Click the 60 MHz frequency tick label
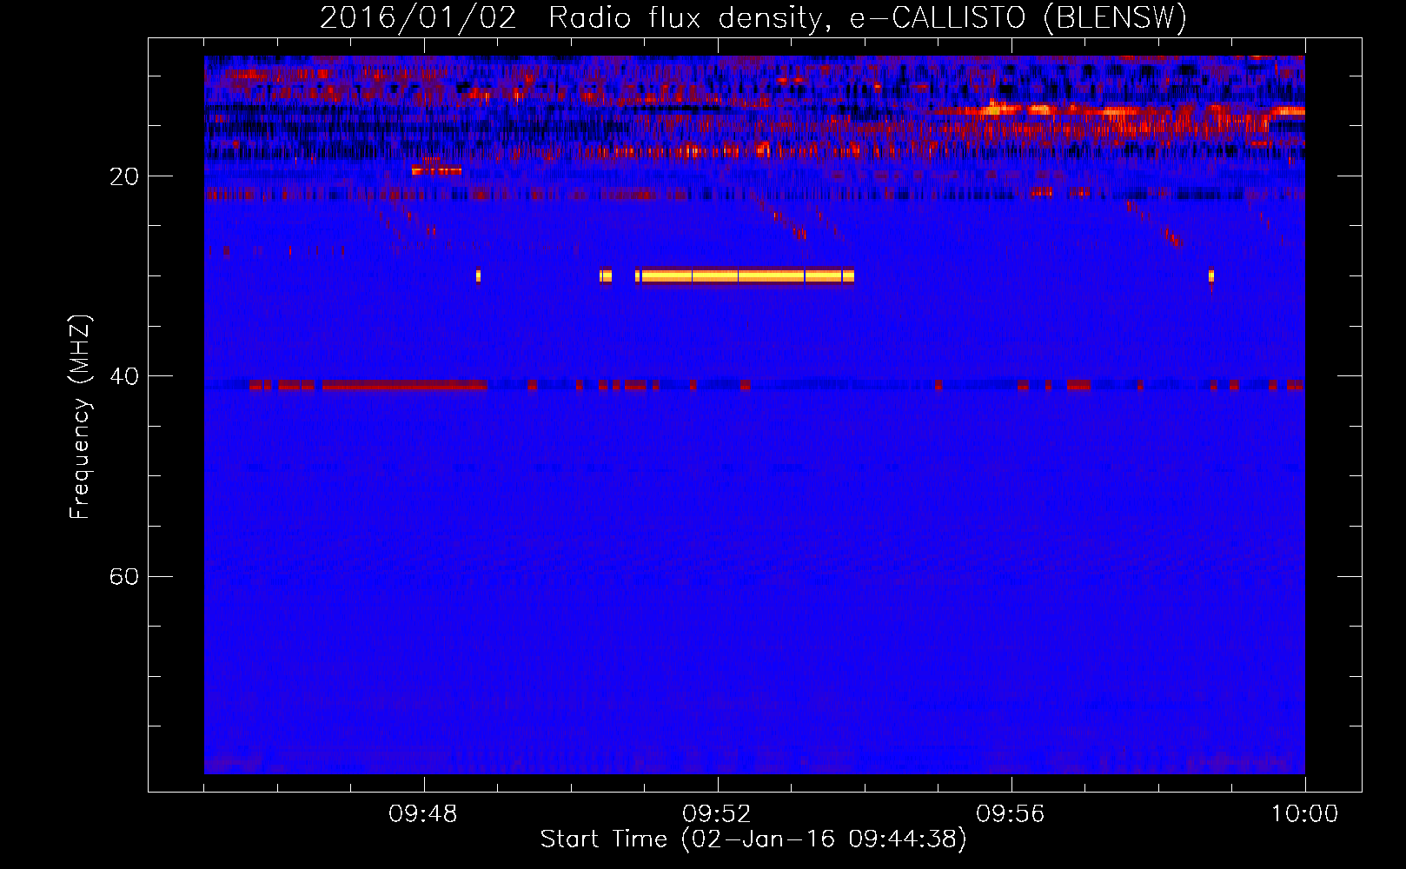 click(x=124, y=576)
